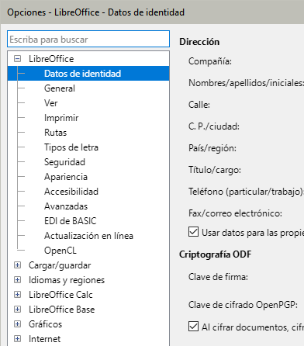
Task: Select Actualización en línea entry
Action: 88,236
